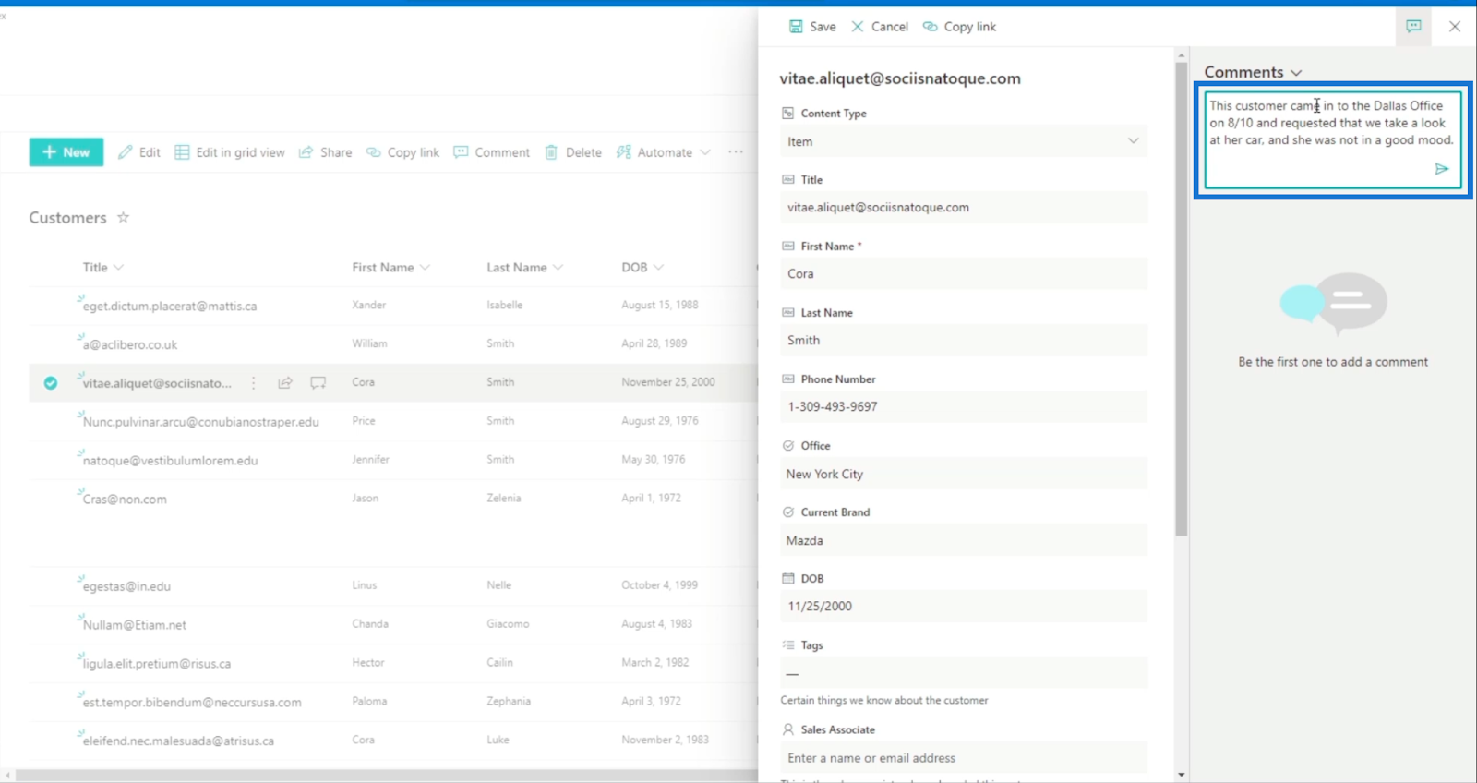Screen dimensions: 1477x783
Task: Open est.tempor.bibendum@neccursusa.com item
Action: (192, 703)
